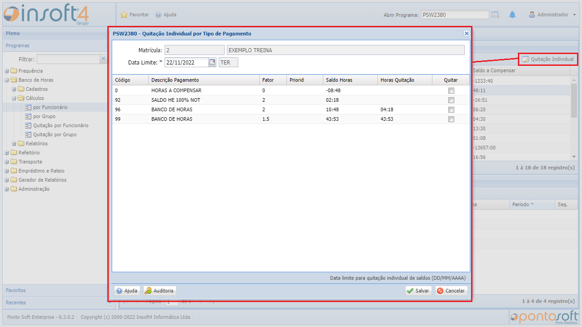Click the Cancelar button
582x327 pixels.
[x=451, y=291]
